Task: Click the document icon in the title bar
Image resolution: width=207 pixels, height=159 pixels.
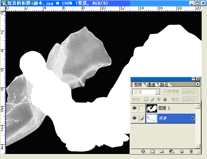Action: pos(4,3)
